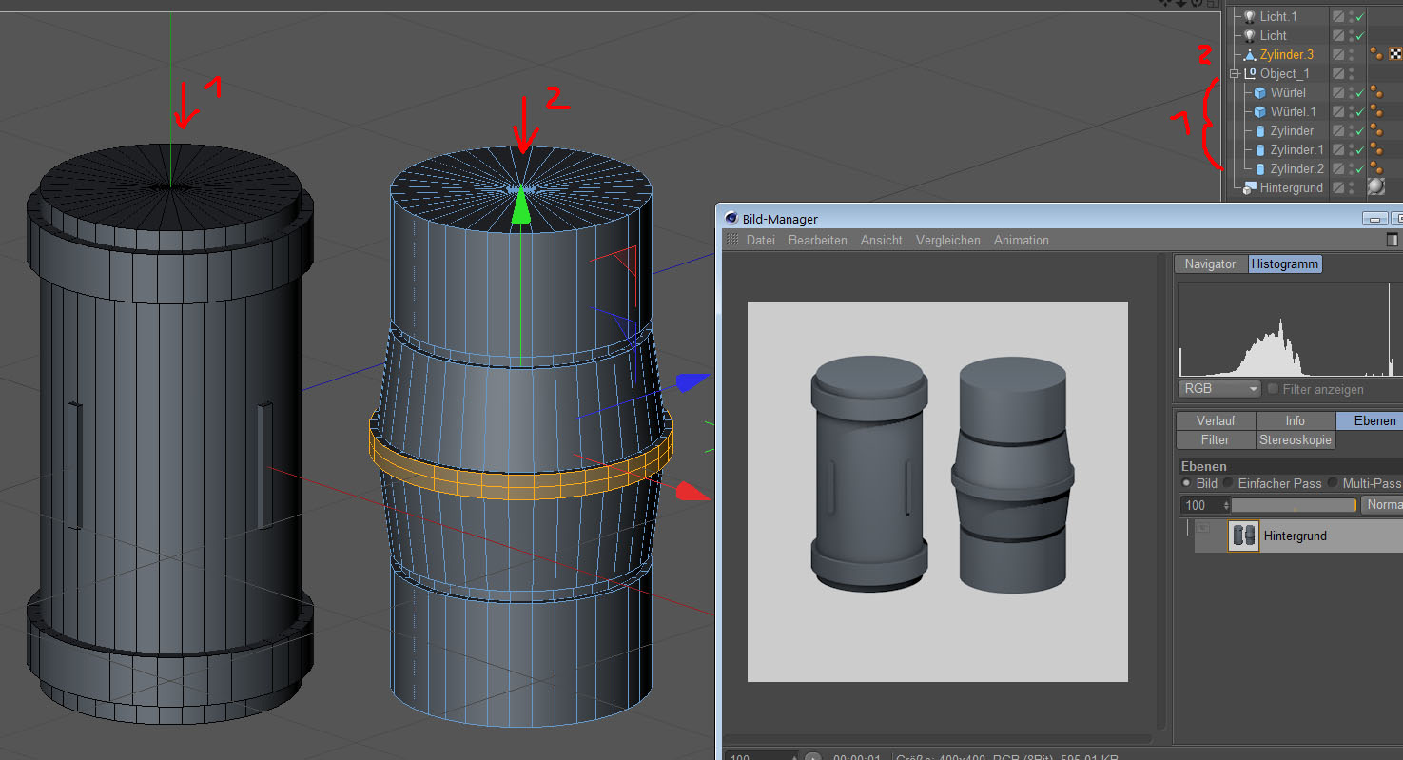Click the layer opacity stepper arrows

[1225, 505]
